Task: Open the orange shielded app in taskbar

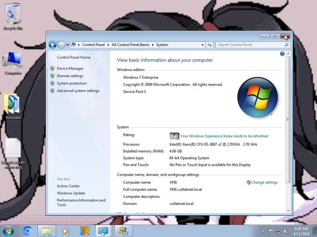Action: point(85,231)
